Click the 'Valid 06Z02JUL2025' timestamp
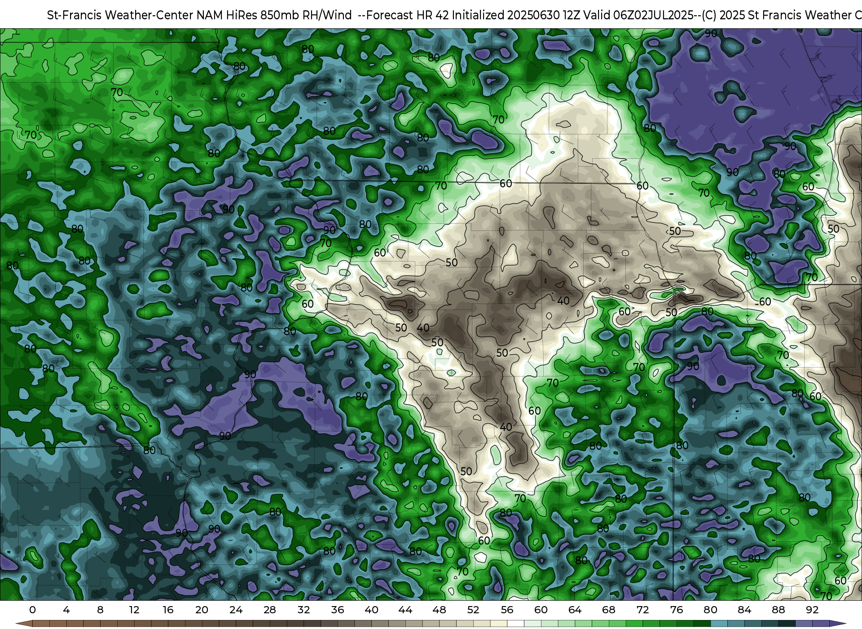This screenshot has height=629, width=862. pos(639,15)
